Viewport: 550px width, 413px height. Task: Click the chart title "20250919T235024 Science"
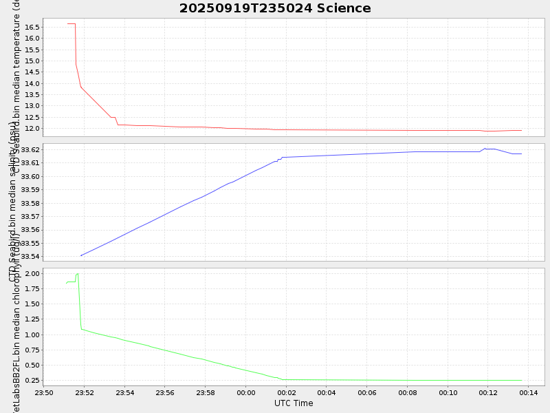coord(275,8)
